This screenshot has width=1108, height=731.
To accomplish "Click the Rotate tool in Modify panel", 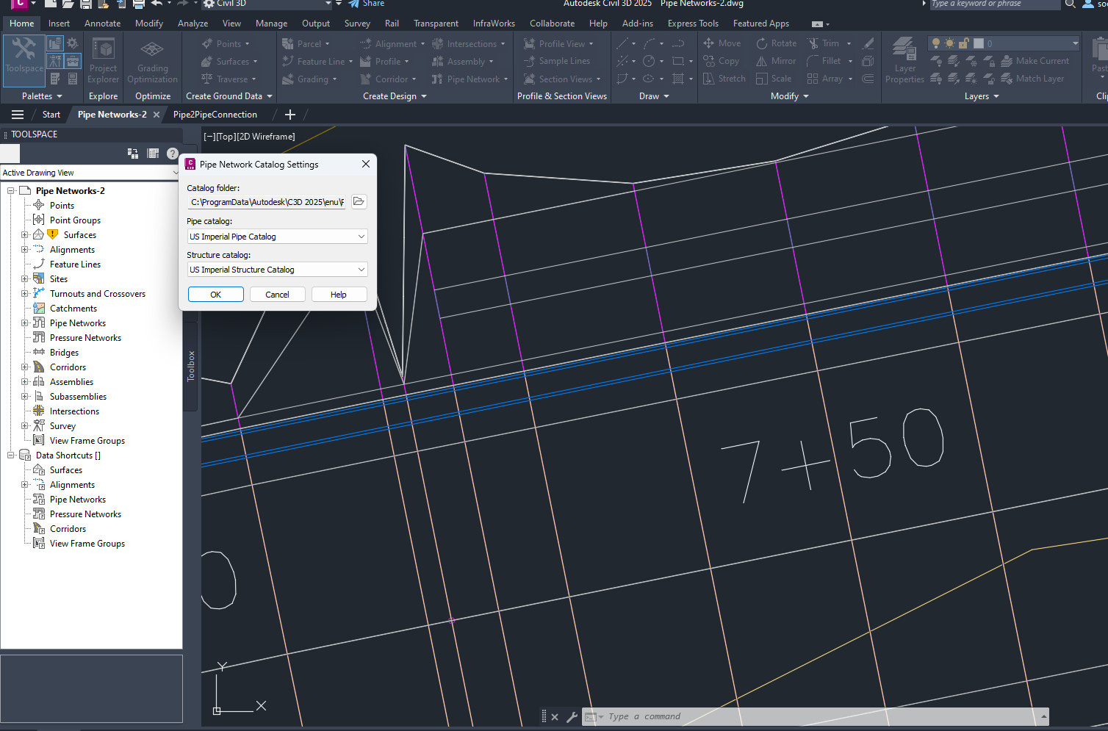I will point(776,43).
